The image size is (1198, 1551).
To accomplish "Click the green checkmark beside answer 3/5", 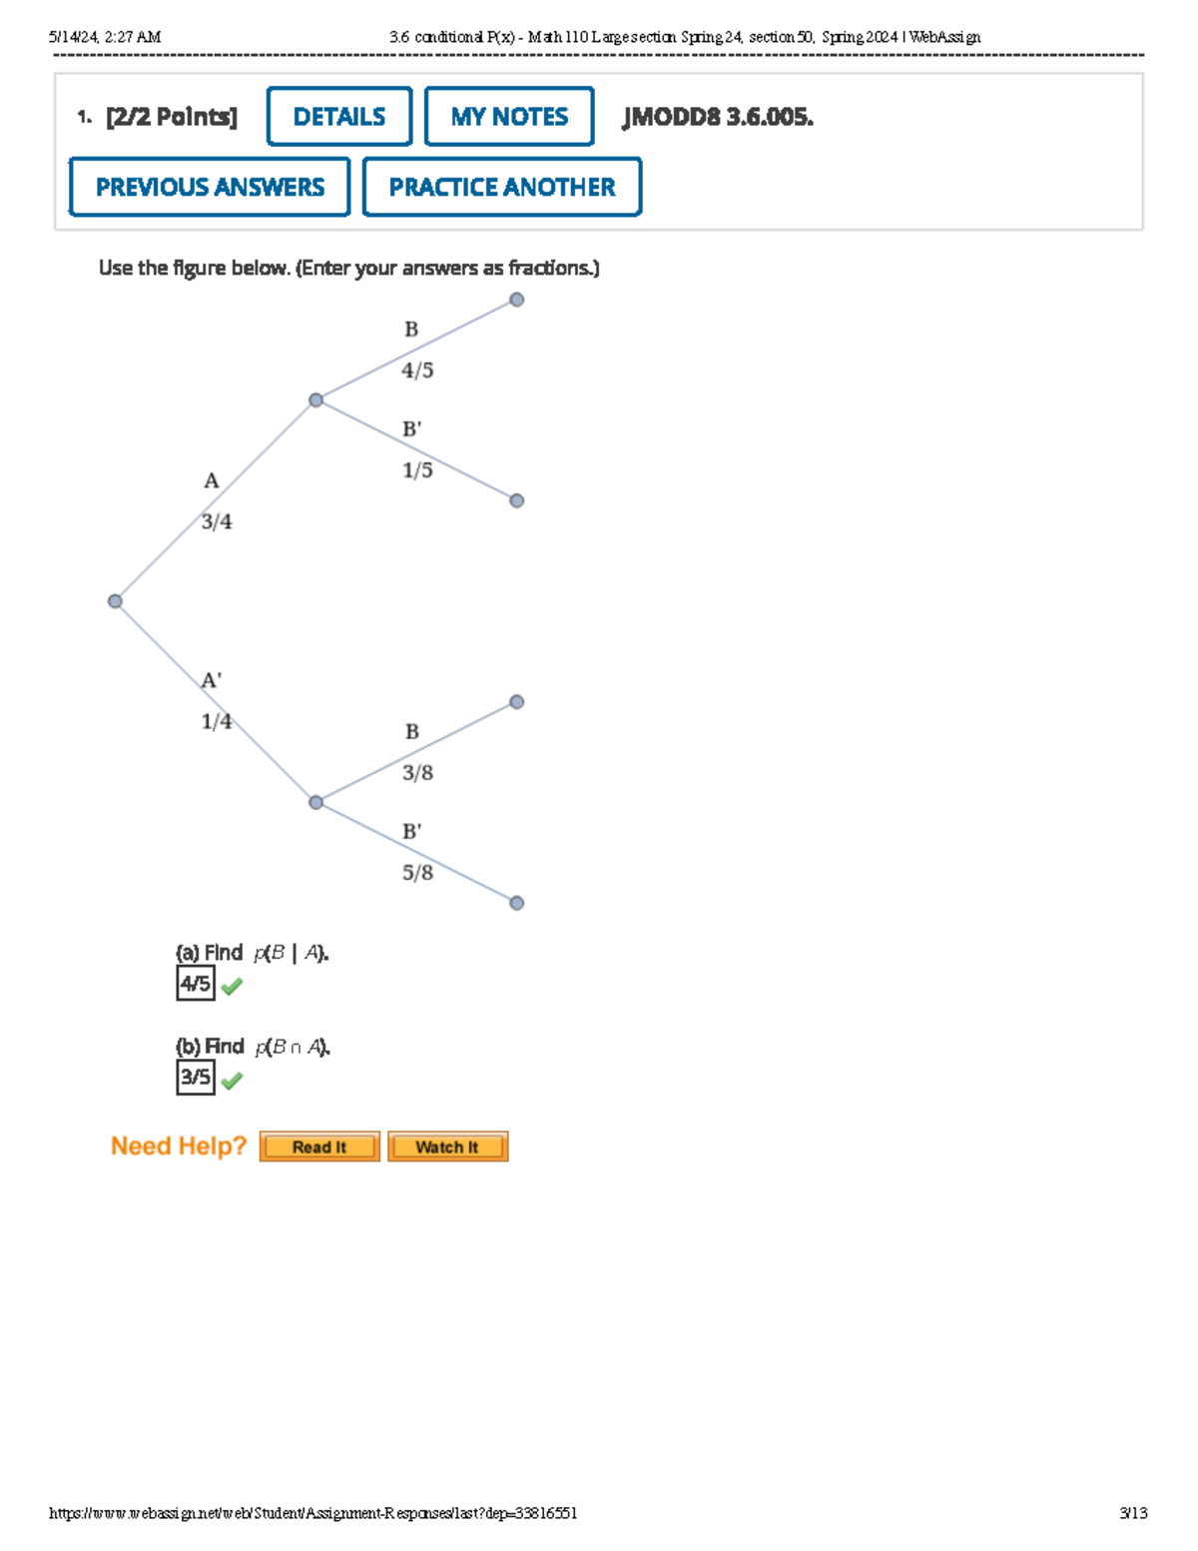I will pyautogui.click(x=231, y=1079).
